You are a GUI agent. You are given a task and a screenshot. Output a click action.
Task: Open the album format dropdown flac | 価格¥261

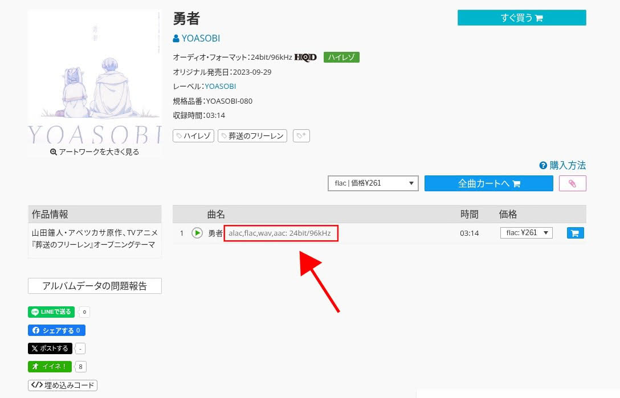coord(373,183)
